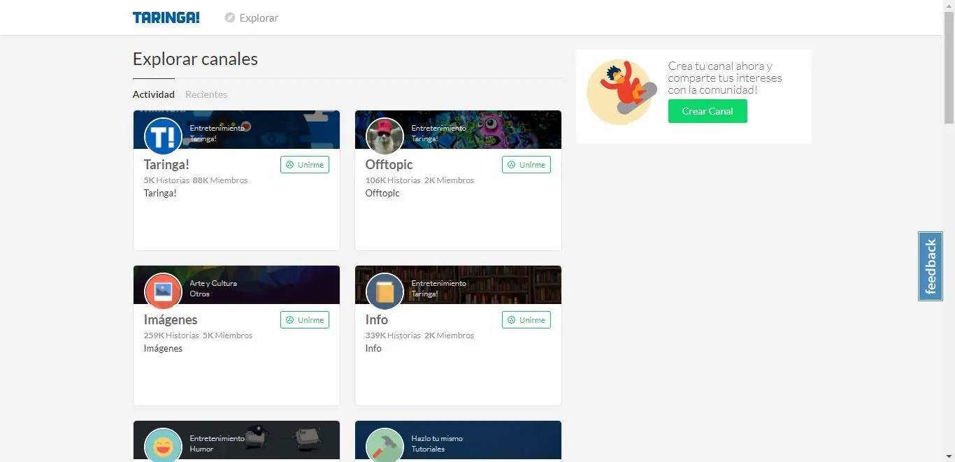Open the Imágenes channel title link
The height and width of the screenshot is (462, 955).
(x=171, y=320)
